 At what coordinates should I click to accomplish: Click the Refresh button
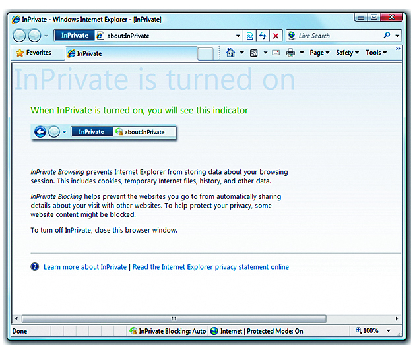click(x=263, y=36)
